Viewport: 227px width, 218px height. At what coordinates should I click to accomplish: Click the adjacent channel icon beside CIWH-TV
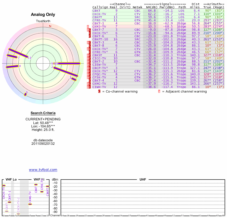88,87
